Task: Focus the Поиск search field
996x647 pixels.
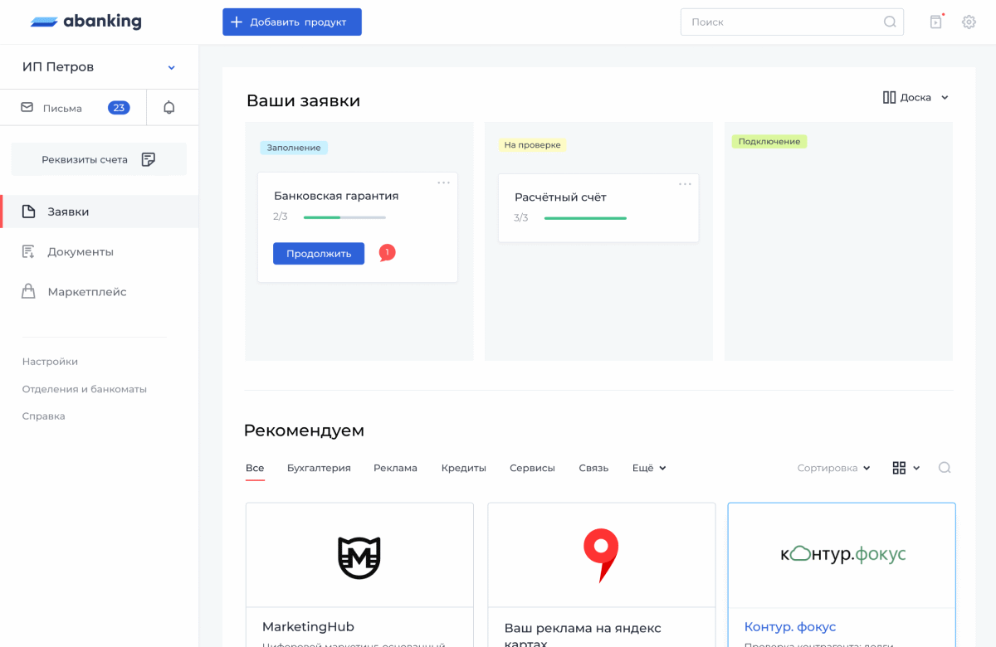Action: click(792, 22)
